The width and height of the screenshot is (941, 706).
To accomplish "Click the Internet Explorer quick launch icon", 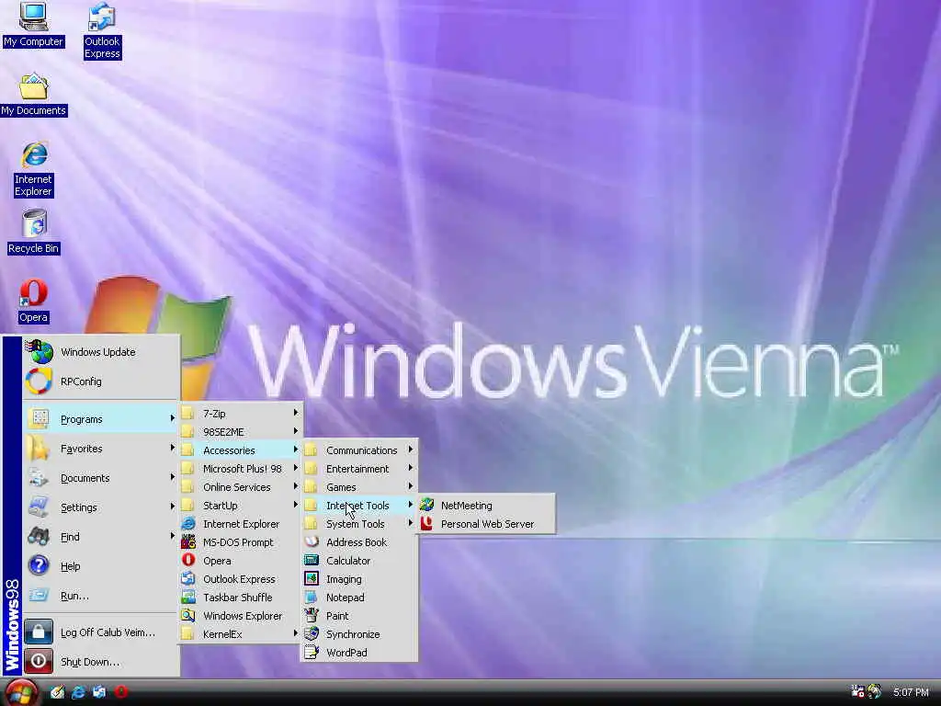I will pyautogui.click(x=78, y=692).
